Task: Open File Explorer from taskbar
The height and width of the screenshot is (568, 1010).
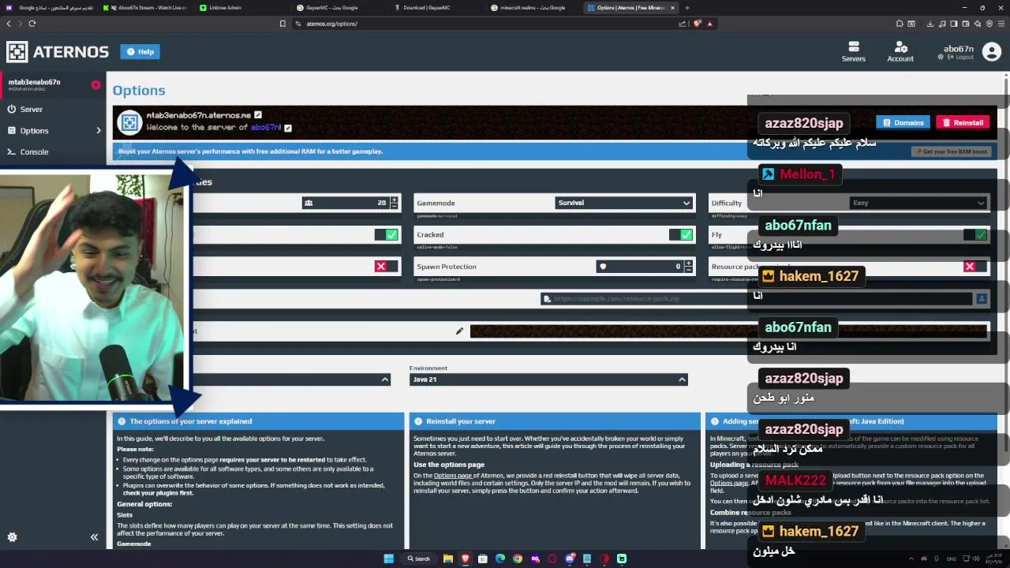Action: (x=447, y=559)
